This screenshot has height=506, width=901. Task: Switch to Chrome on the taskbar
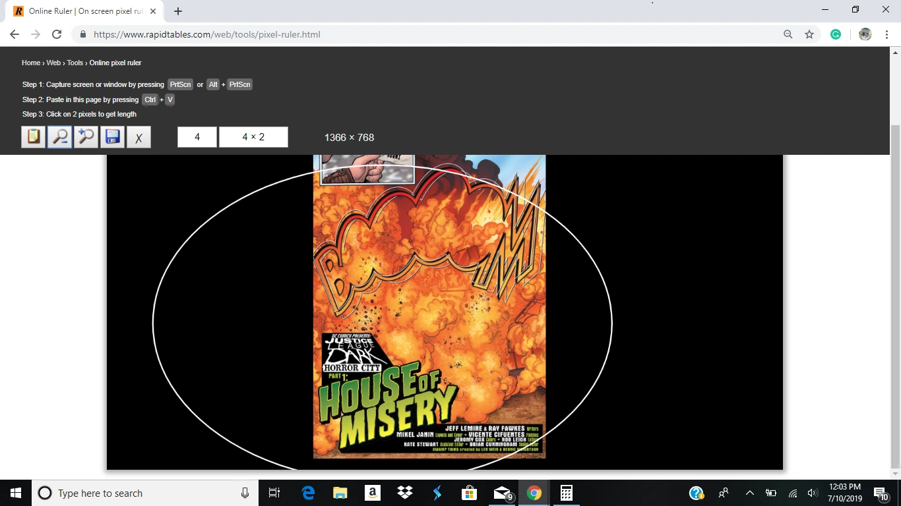click(x=534, y=493)
